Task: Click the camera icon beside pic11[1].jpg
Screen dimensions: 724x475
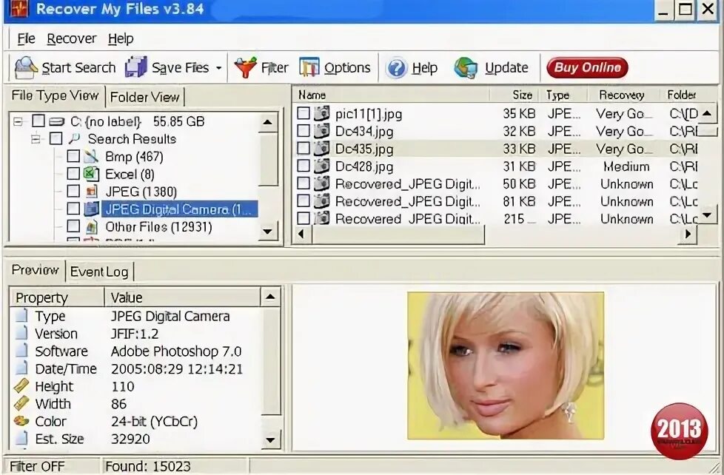Action: pos(322,113)
